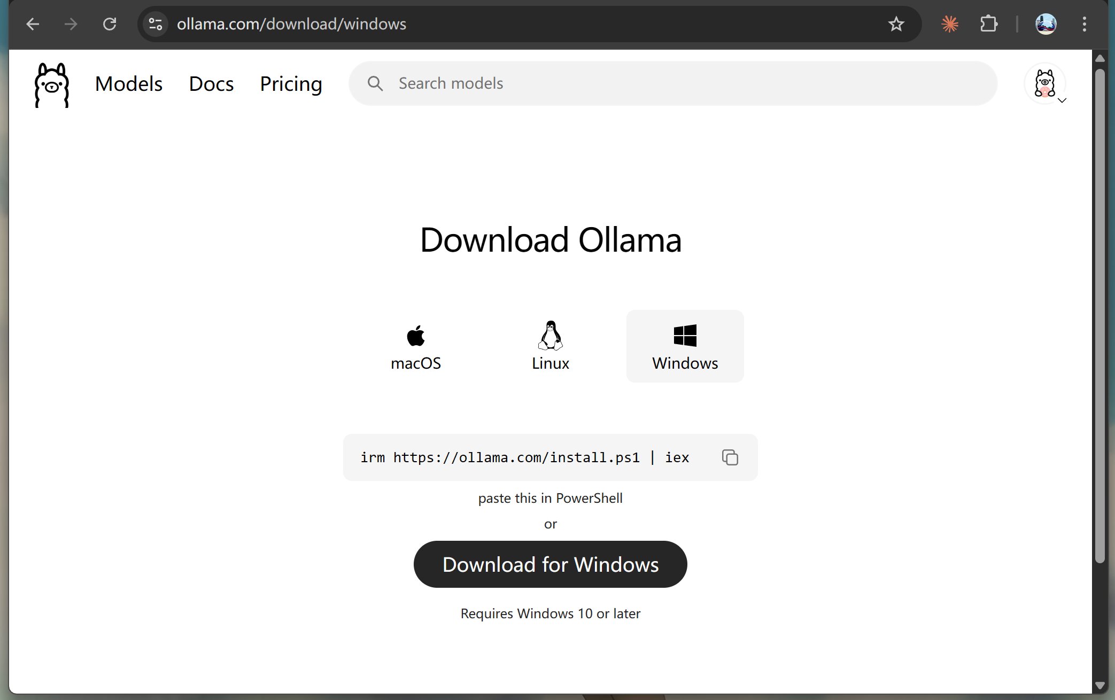Open the site information icon in address bar
This screenshot has height=700, width=1115.
coord(156,24)
